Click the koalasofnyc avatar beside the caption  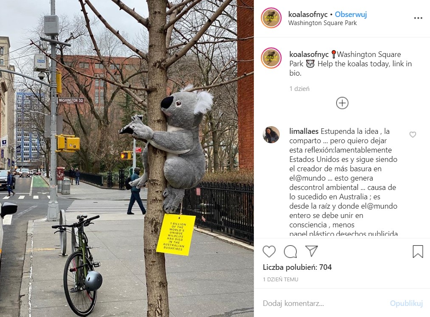coord(271,58)
